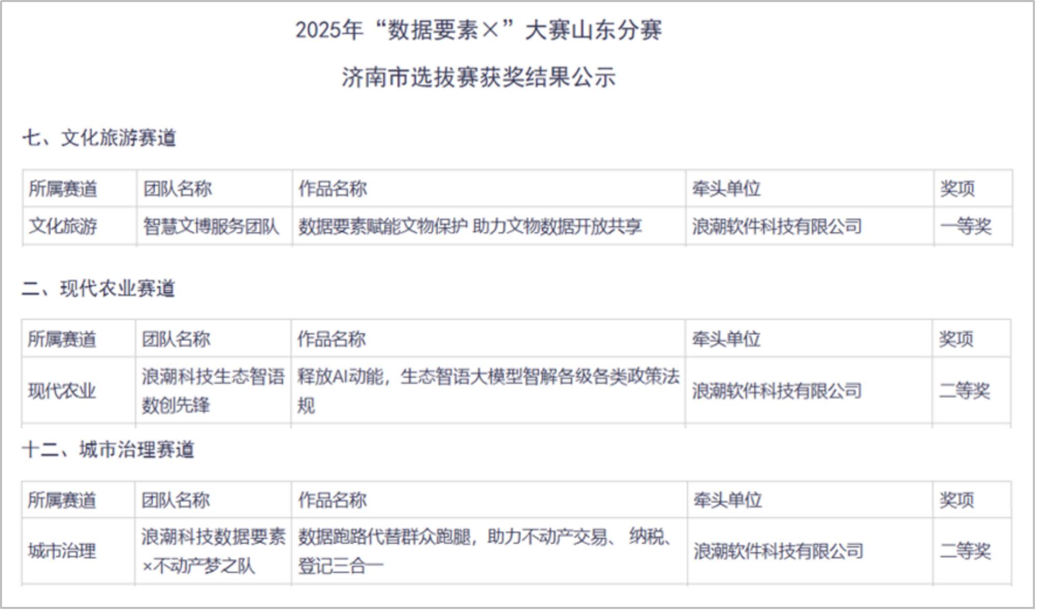Screen dimensions: 1037x610
Task: Click the team cell '智慧文博服务团队'
Action: pyautogui.click(x=211, y=226)
